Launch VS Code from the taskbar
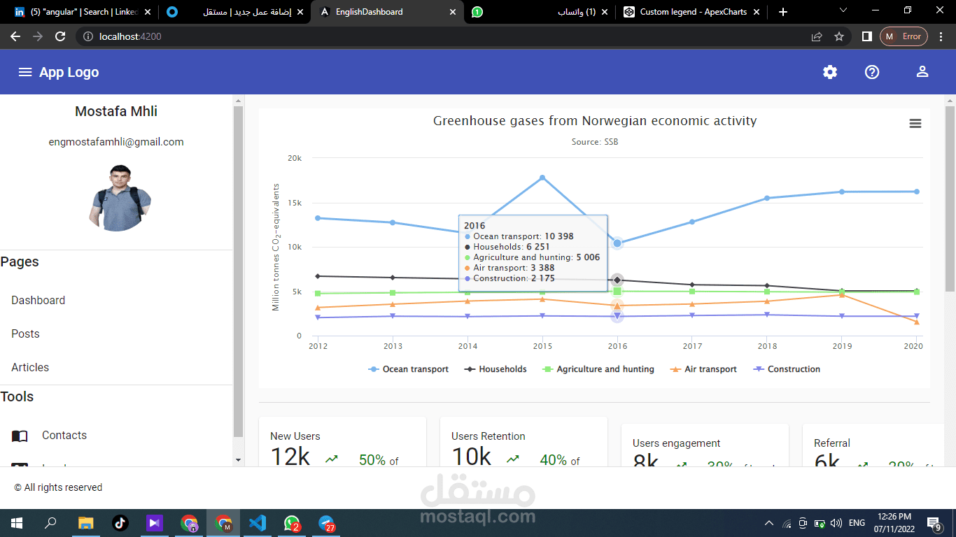The height and width of the screenshot is (537, 956). [x=258, y=522]
